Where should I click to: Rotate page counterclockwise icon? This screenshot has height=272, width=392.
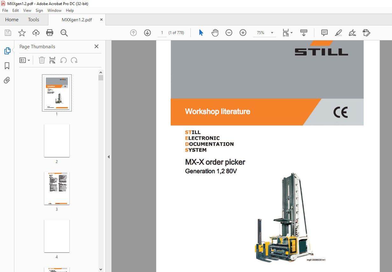(63, 60)
